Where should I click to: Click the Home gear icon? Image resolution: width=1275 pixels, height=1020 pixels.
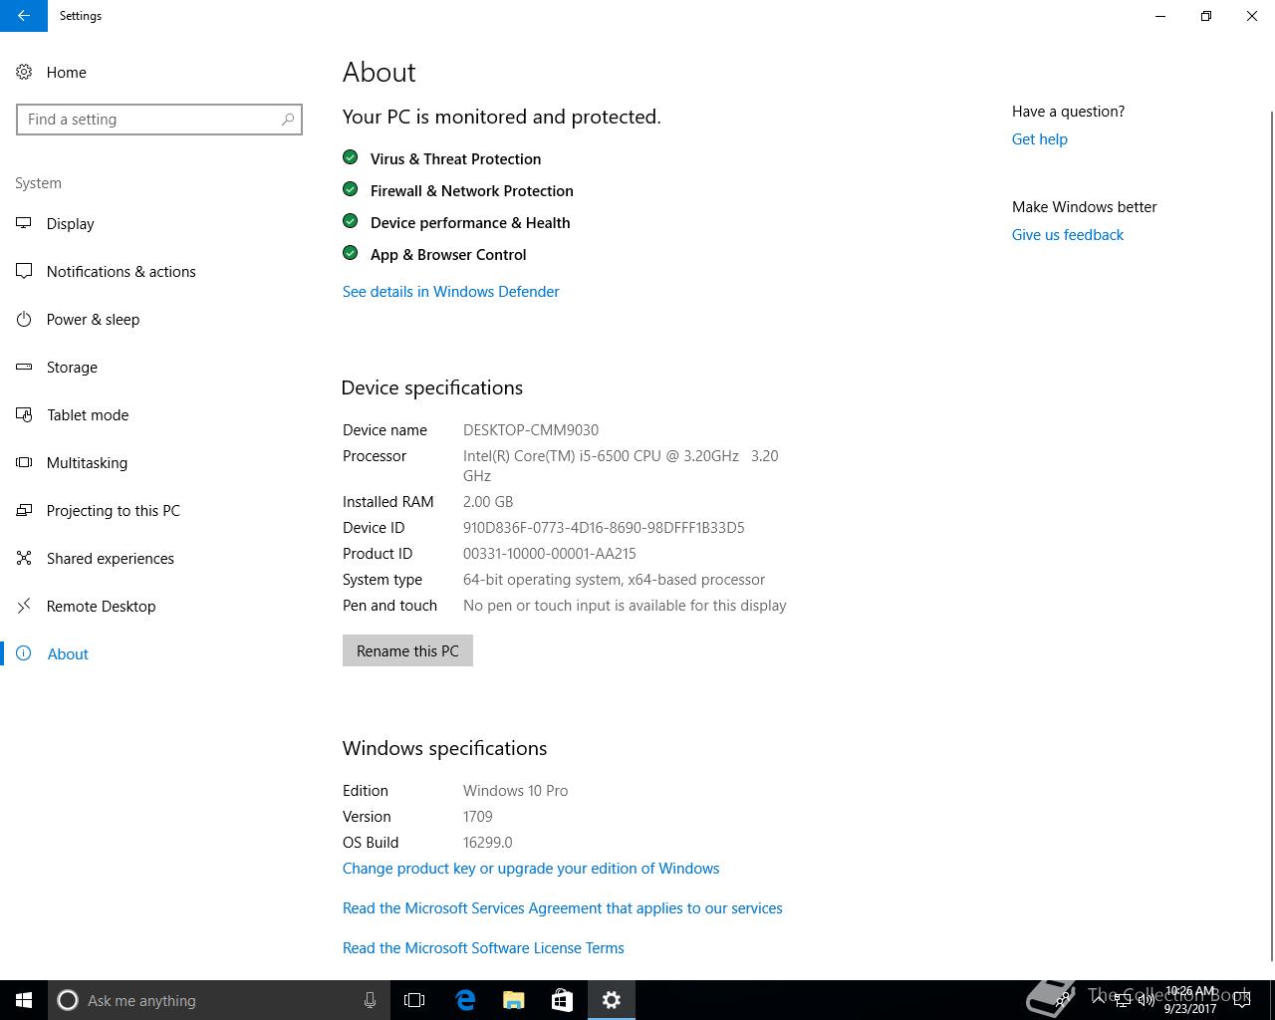point(24,72)
